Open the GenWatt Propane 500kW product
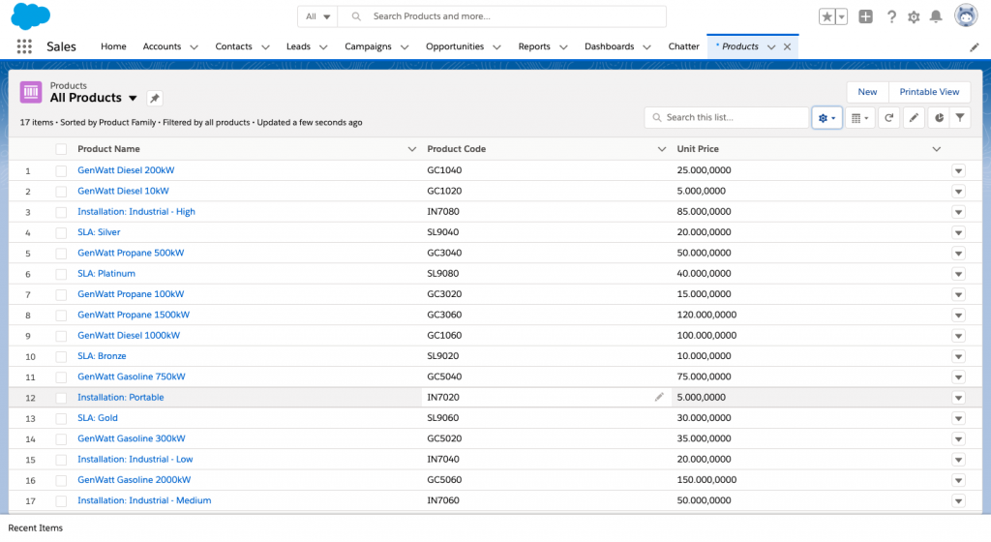This screenshot has height=542, width=991. (x=131, y=253)
